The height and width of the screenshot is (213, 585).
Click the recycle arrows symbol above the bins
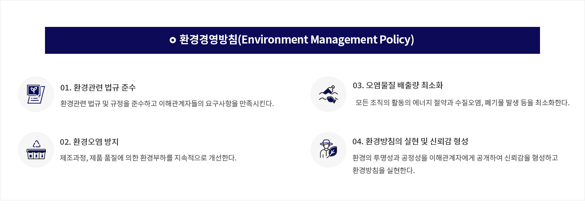pyautogui.click(x=36, y=144)
